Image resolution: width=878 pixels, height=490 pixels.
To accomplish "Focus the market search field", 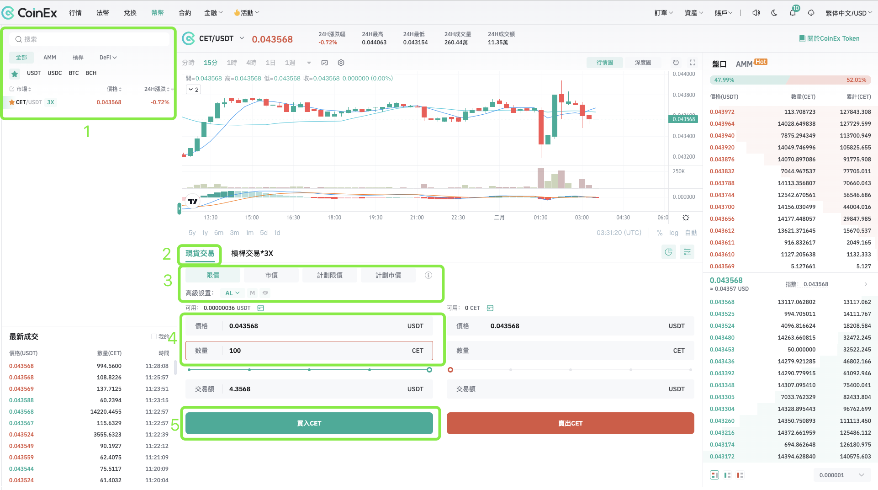I will coord(89,39).
